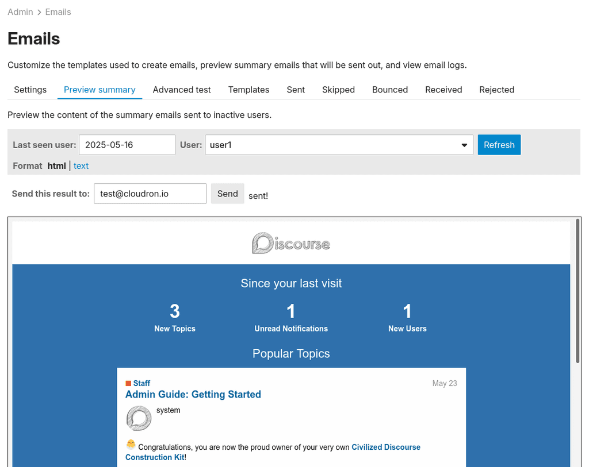Click the send result email address field
This screenshot has width=589, height=467.
(150, 194)
